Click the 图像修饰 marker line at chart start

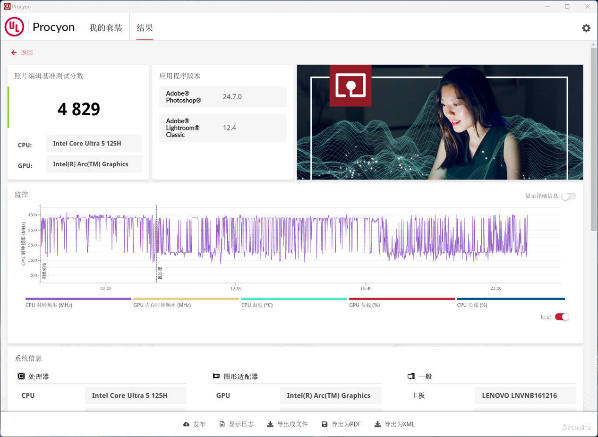click(x=41, y=243)
